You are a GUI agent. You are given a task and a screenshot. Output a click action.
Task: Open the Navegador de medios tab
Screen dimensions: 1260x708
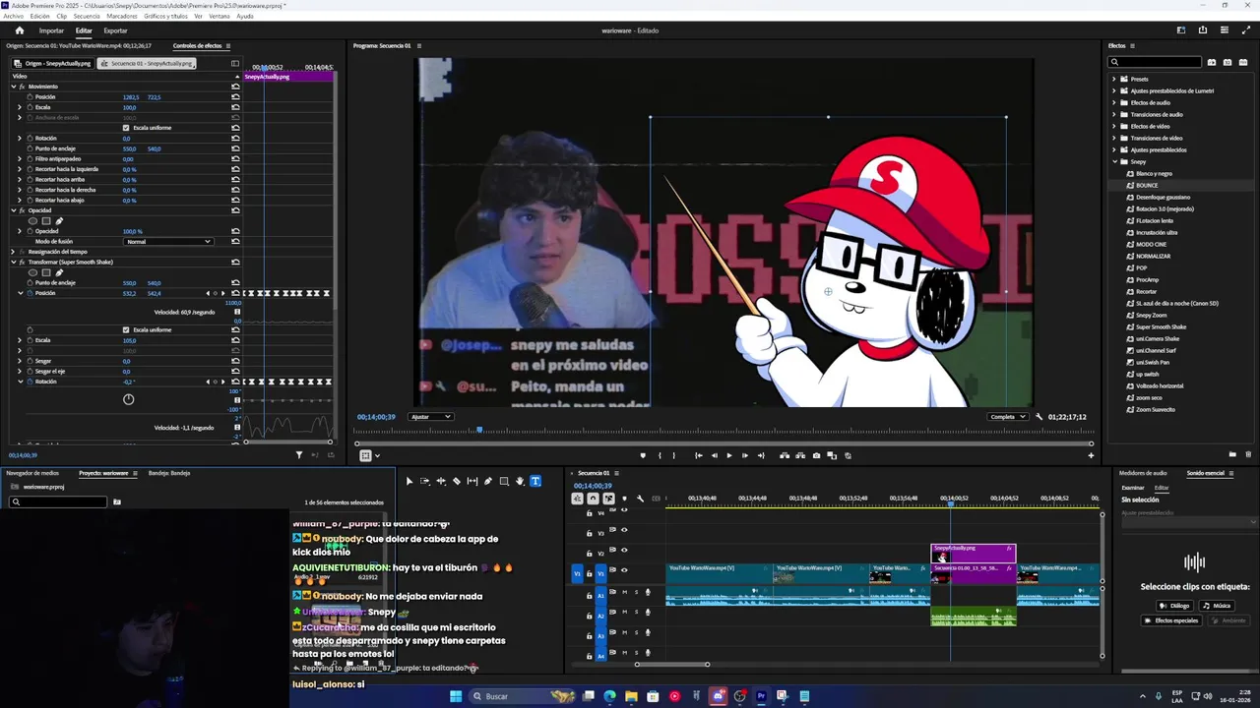(x=32, y=473)
